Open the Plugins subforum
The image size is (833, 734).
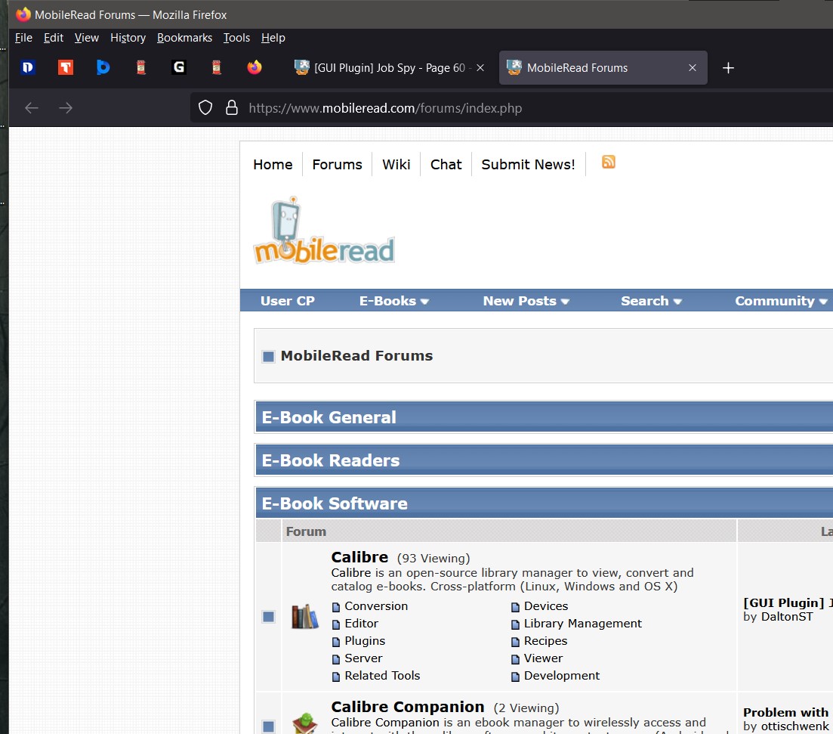coord(365,641)
